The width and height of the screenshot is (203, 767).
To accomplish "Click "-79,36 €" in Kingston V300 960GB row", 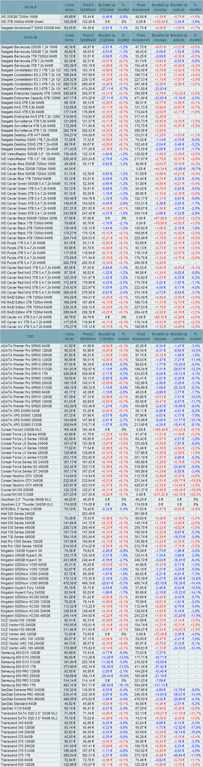I will tap(179, 583).
